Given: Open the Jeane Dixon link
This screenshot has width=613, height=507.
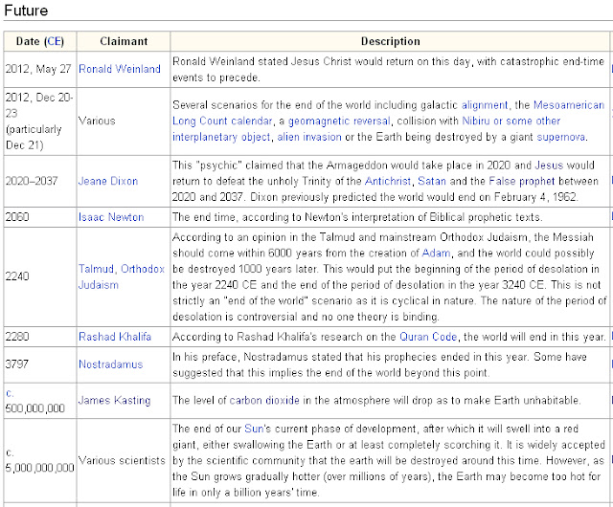Looking at the screenshot, I should [x=108, y=181].
